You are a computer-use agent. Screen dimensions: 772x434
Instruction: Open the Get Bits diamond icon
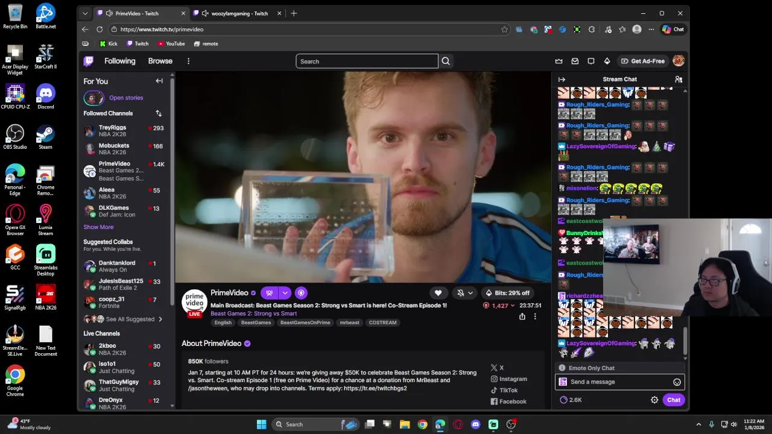click(x=607, y=61)
